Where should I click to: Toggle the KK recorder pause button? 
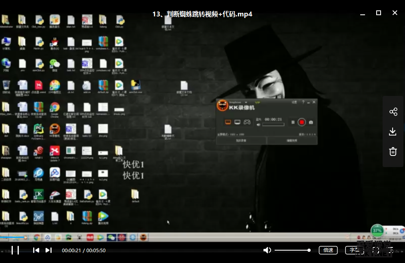click(x=293, y=122)
